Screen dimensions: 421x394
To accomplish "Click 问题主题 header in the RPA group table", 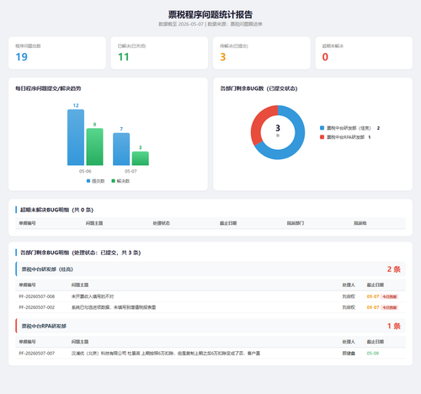I will (x=80, y=342).
